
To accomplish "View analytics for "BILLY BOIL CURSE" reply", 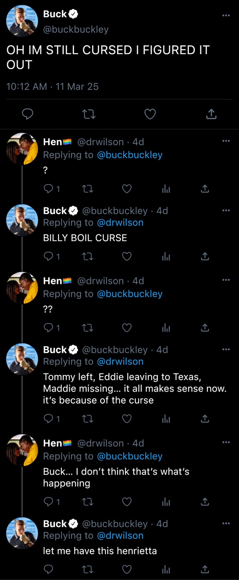I will 166,256.
